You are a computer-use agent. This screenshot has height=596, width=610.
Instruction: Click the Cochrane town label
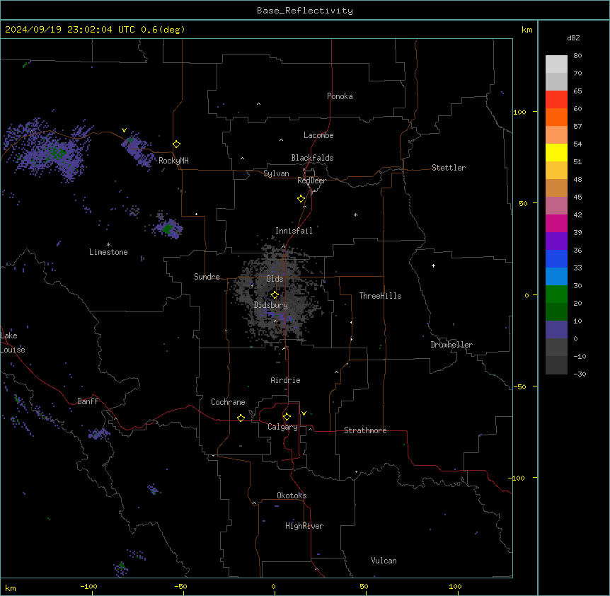click(228, 402)
